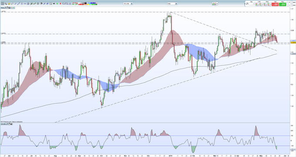The image size is (296, 157).
Task: Select the triangle shape tool
Action: click(x=70, y=4)
